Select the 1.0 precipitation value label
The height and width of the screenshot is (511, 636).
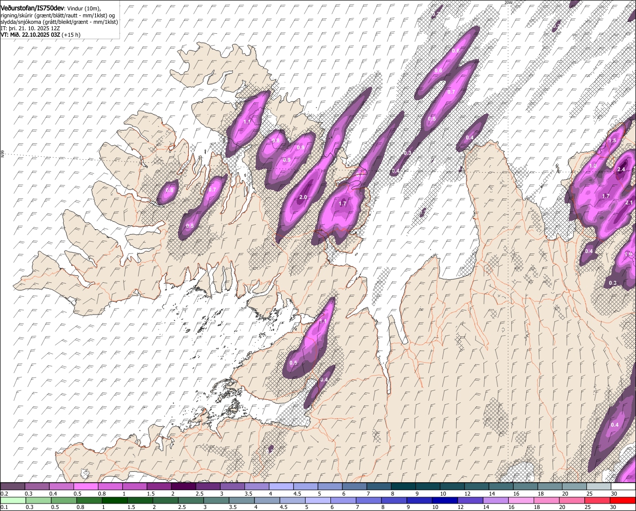pos(593,166)
